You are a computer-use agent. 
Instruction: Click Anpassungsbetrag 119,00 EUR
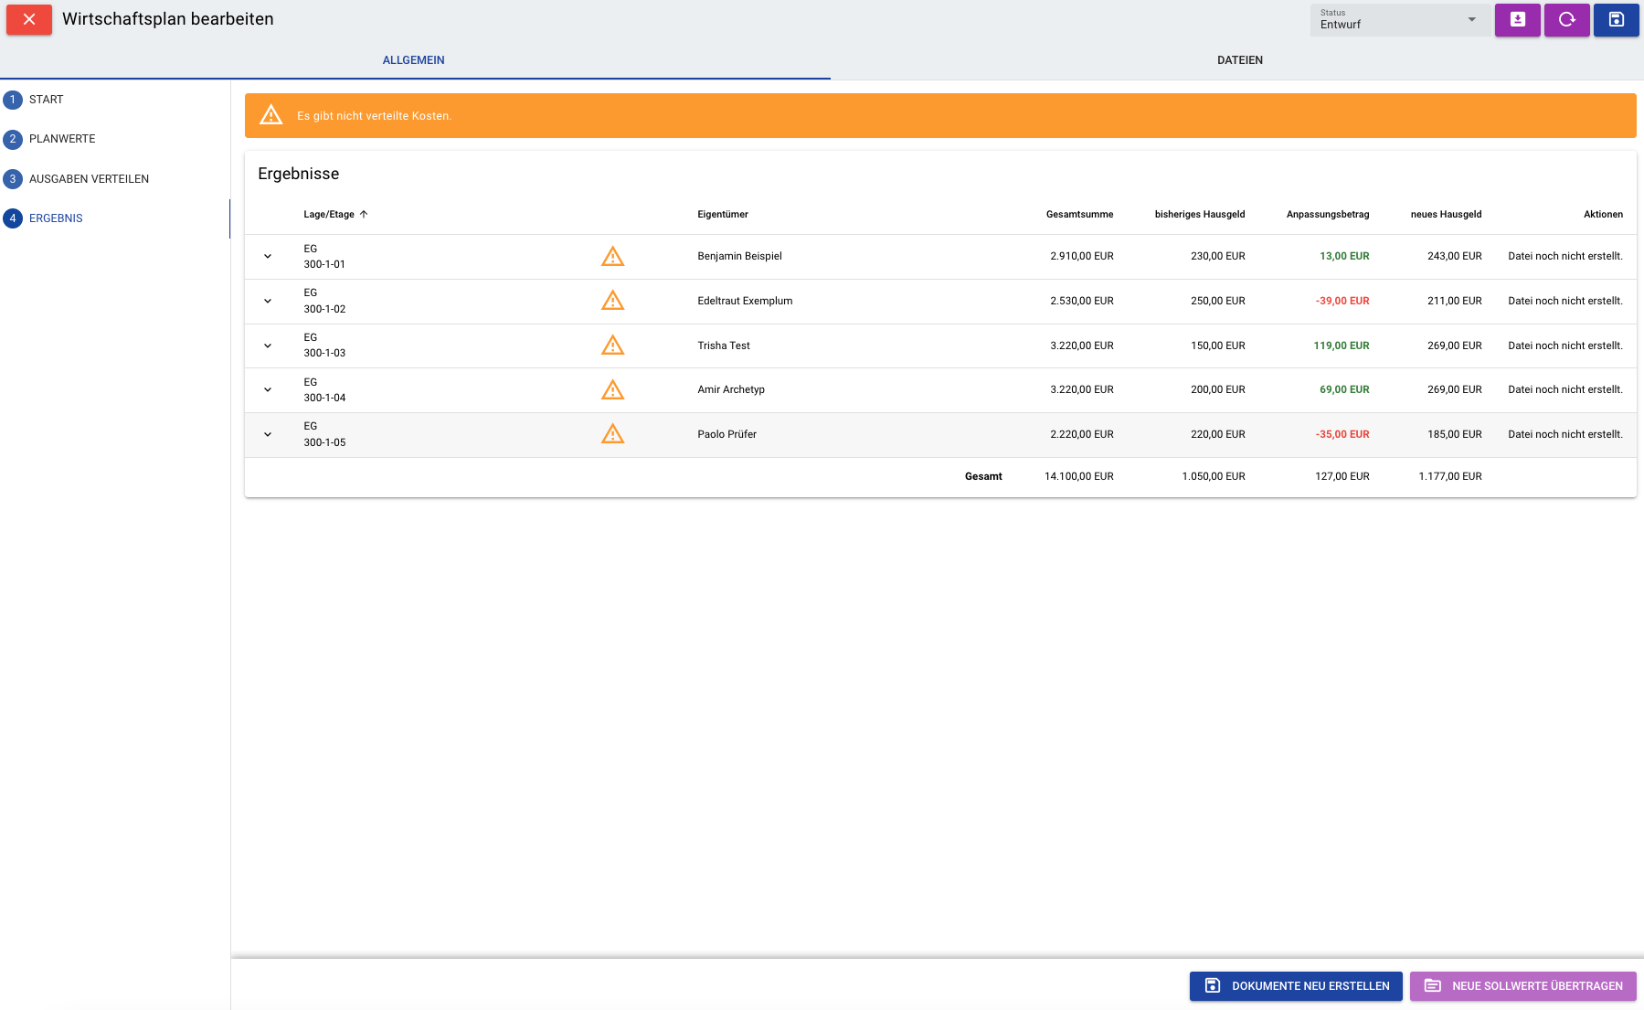[x=1342, y=346]
